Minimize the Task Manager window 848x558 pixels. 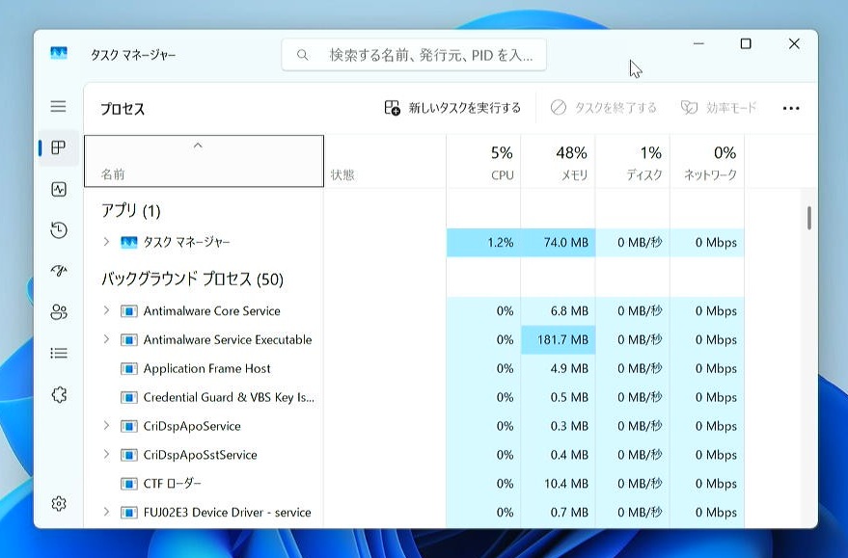click(x=698, y=43)
